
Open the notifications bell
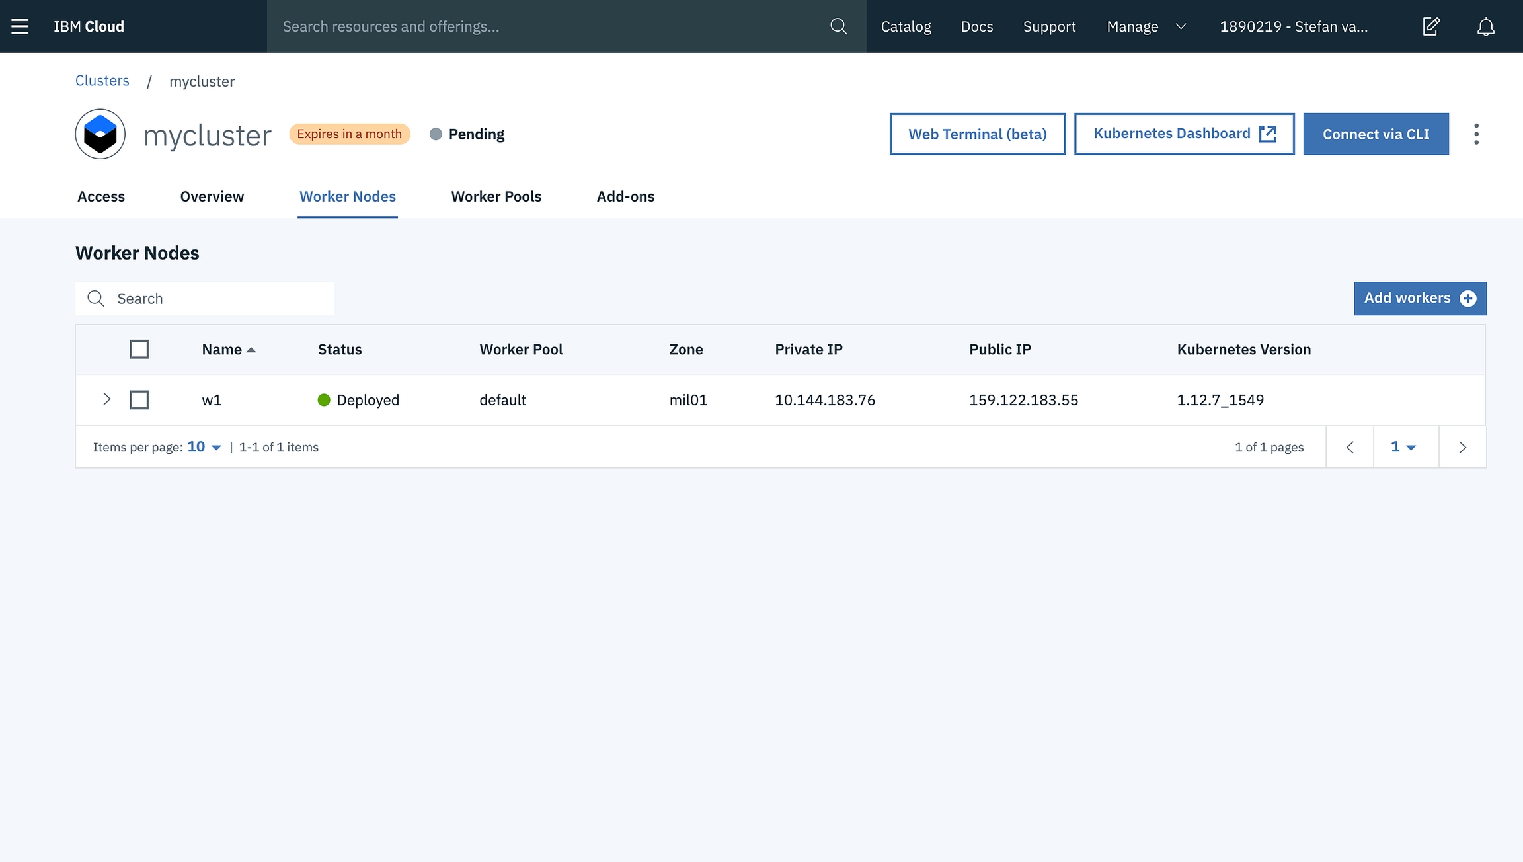[x=1486, y=26]
